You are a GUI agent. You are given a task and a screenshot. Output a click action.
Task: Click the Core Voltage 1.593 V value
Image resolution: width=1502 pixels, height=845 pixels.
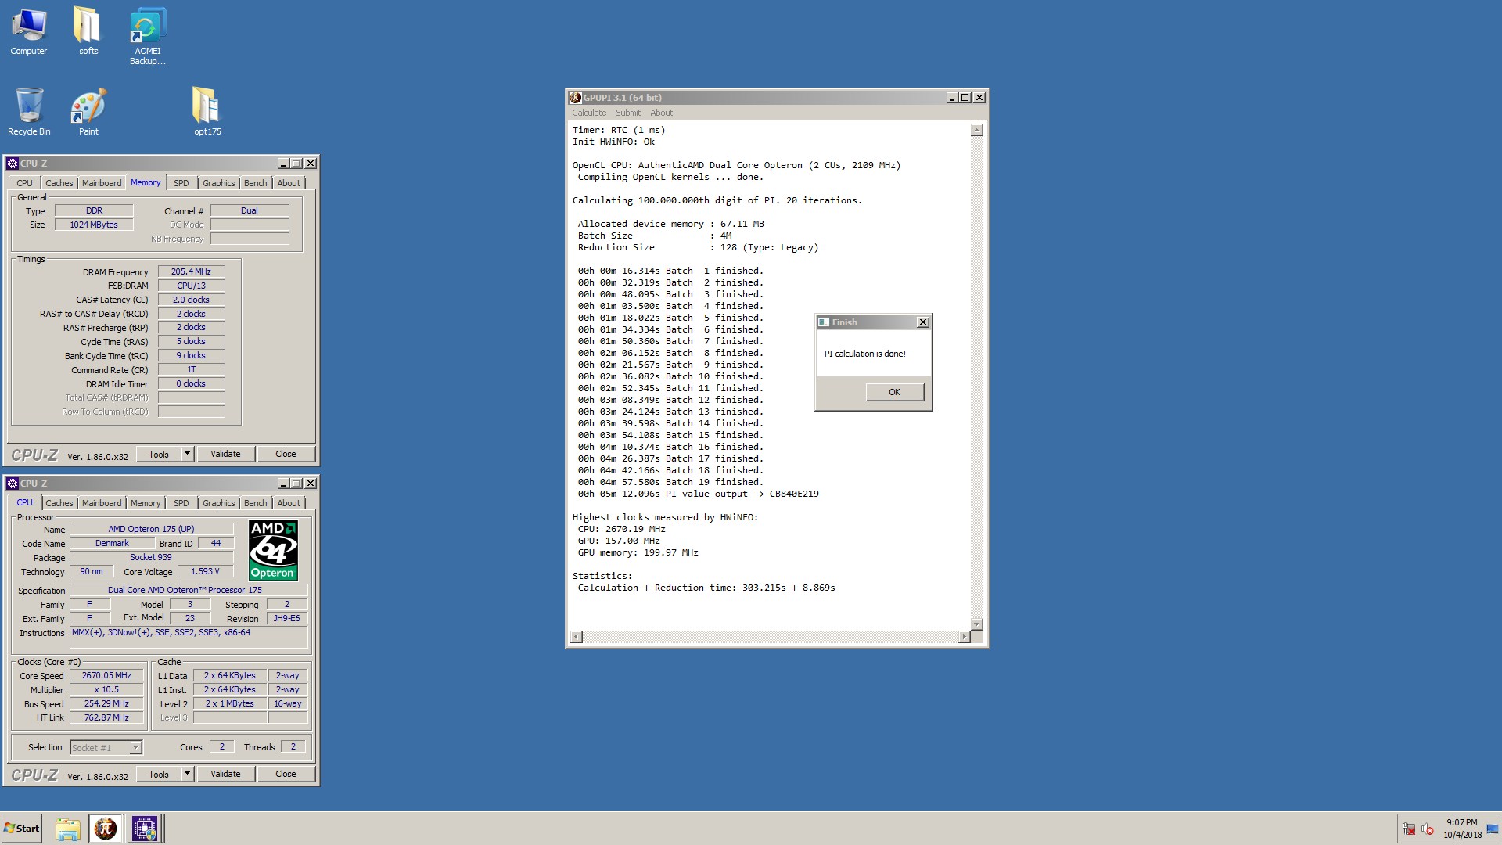coord(205,571)
